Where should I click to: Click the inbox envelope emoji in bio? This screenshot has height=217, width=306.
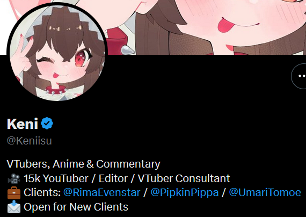[14, 207]
